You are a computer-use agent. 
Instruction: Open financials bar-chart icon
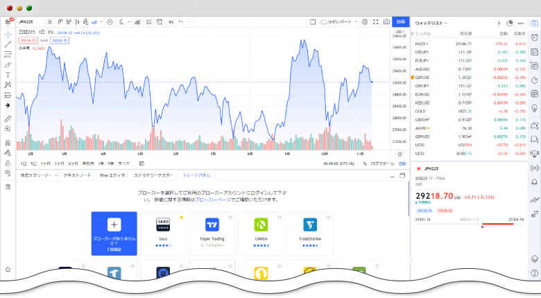137,21
